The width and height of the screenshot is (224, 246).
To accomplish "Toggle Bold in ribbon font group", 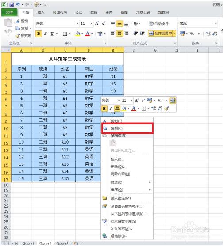I will 39,34.
